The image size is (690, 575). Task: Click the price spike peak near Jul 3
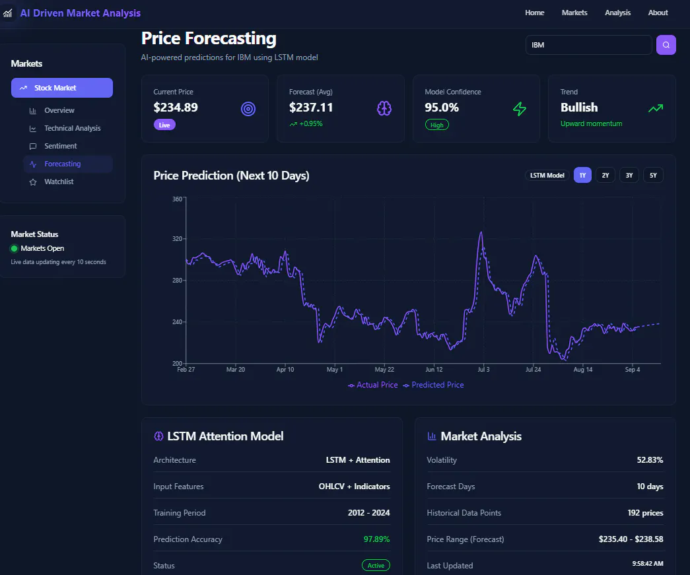481,233
